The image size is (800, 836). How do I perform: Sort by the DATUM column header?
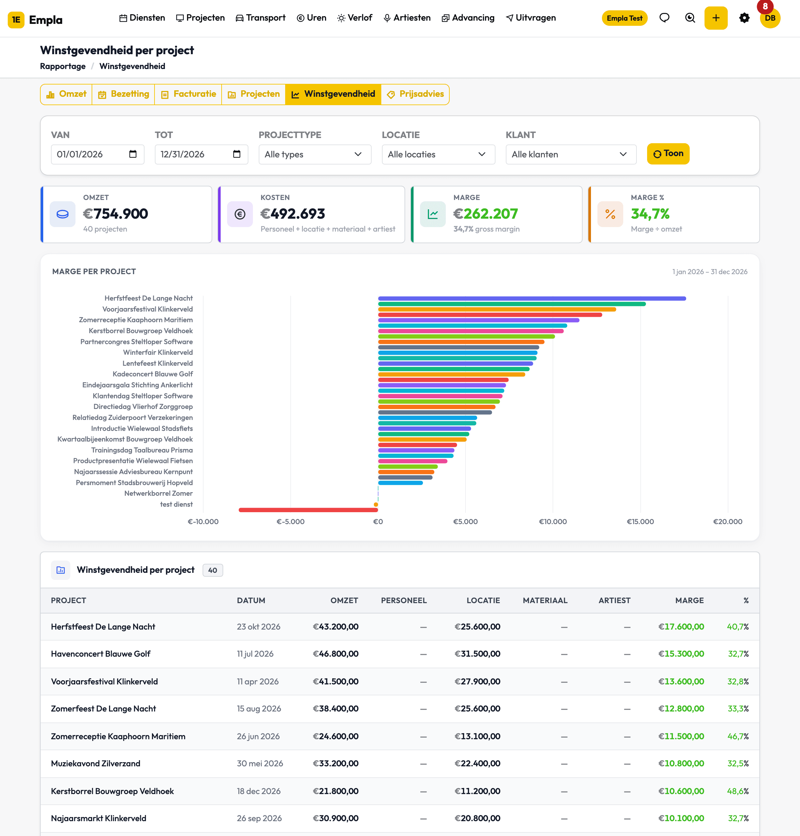(251, 600)
